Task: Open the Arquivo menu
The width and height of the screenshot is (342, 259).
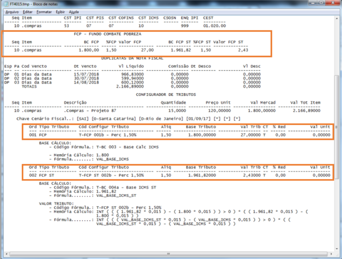Action: [12, 12]
